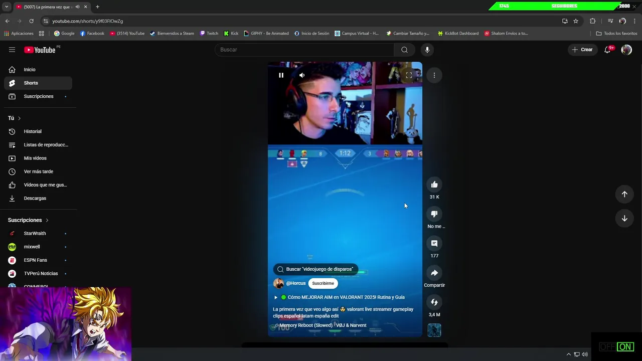This screenshot has width=642, height=361.
Task: Open the system tray volume icon
Action: pyautogui.click(x=585, y=354)
